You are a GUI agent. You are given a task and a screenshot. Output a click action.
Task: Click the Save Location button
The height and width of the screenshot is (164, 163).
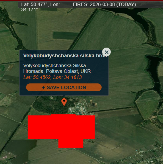[x=64, y=87]
